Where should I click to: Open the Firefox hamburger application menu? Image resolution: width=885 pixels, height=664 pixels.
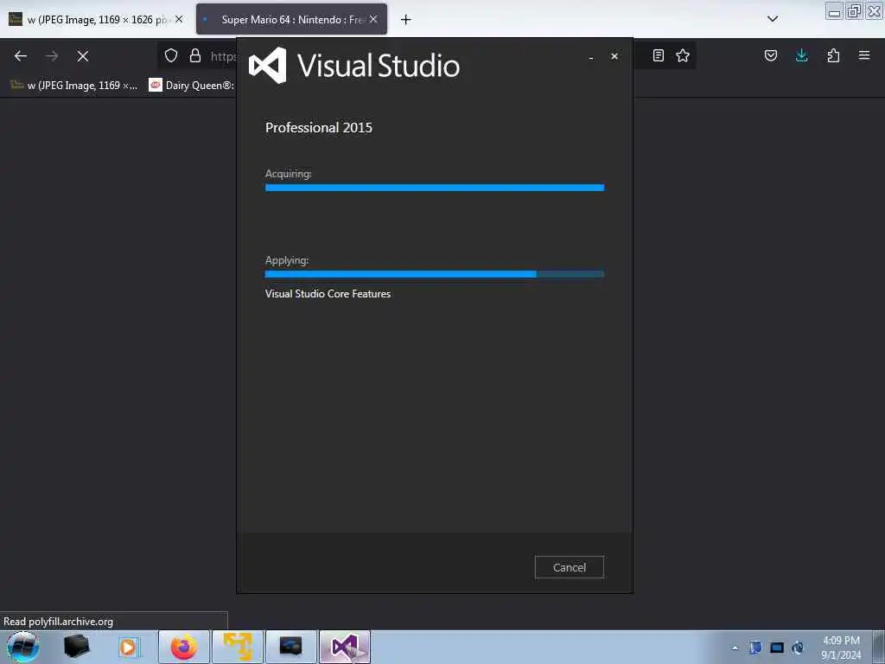[x=864, y=55]
